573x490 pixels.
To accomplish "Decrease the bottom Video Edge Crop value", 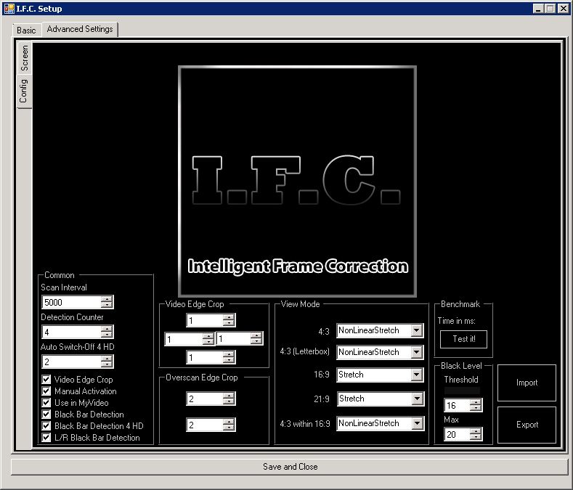I will [x=229, y=360].
